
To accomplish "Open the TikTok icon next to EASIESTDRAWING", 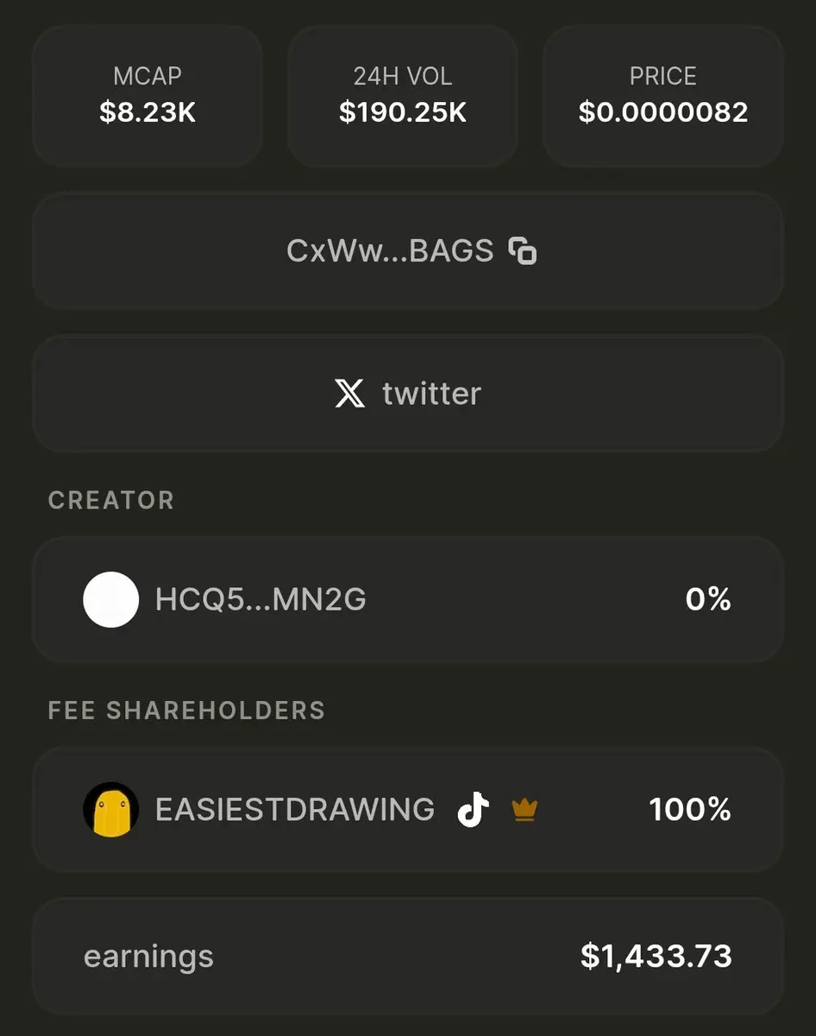I will pyautogui.click(x=473, y=810).
